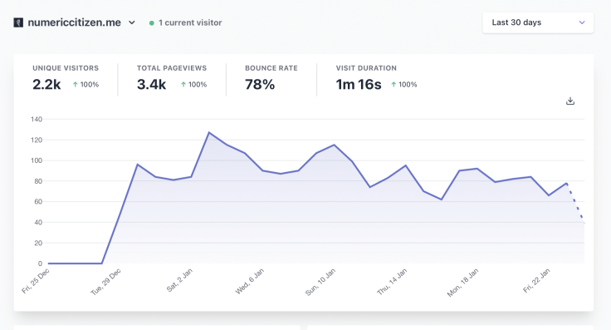Click the up arrow beside Total Pageviews 100%
Image resolution: width=611 pixels, height=330 pixels.
[x=183, y=84]
